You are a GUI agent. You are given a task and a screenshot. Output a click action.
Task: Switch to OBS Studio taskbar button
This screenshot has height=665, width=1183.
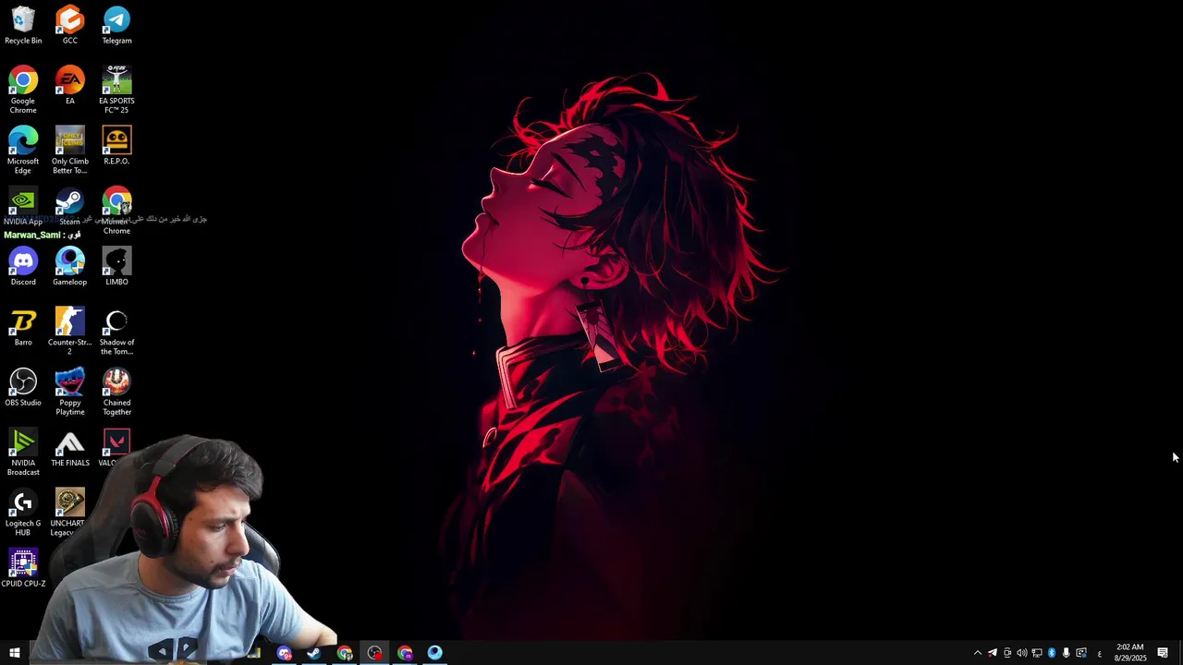pos(374,653)
